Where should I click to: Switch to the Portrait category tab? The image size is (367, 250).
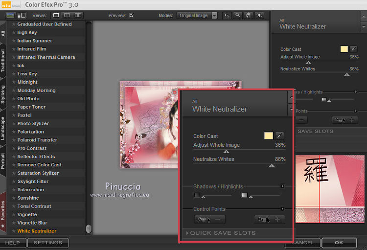point(3,161)
